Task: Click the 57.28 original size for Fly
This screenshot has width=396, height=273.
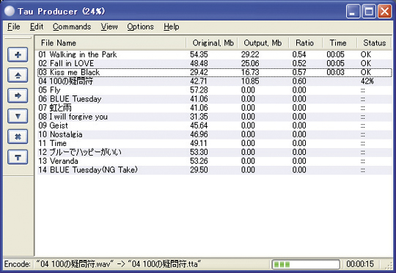Action: tap(199, 90)
